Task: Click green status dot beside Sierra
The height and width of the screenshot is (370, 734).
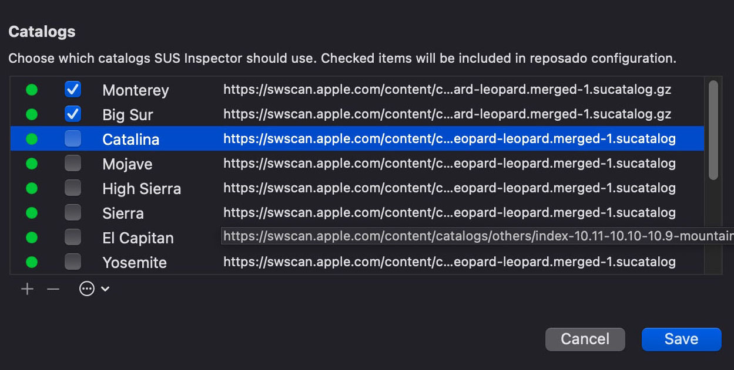Action: (32, 213)
